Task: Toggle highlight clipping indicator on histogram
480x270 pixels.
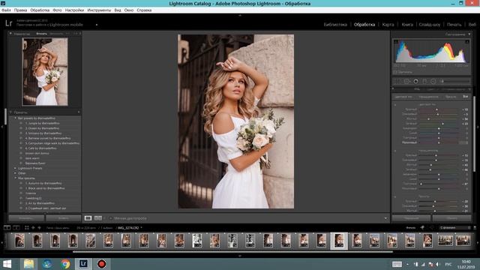Action: (467, 42)
